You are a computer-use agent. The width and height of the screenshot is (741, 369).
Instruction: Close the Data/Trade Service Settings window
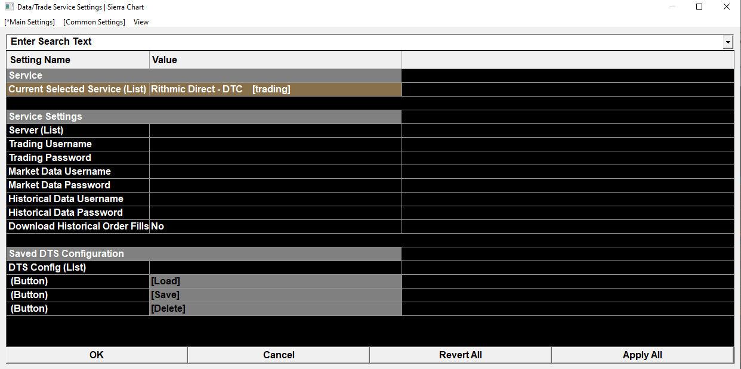[727, 7]
